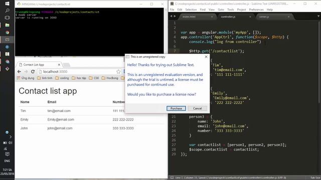Close the unregistered copy dialog

tap(206, 56)
